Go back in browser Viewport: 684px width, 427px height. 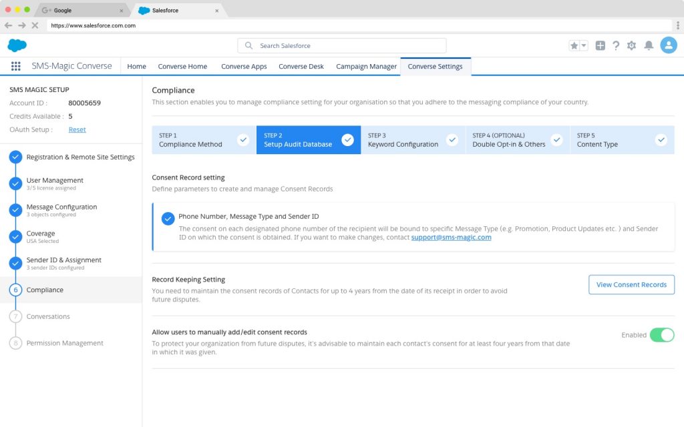tap(8, 25)
